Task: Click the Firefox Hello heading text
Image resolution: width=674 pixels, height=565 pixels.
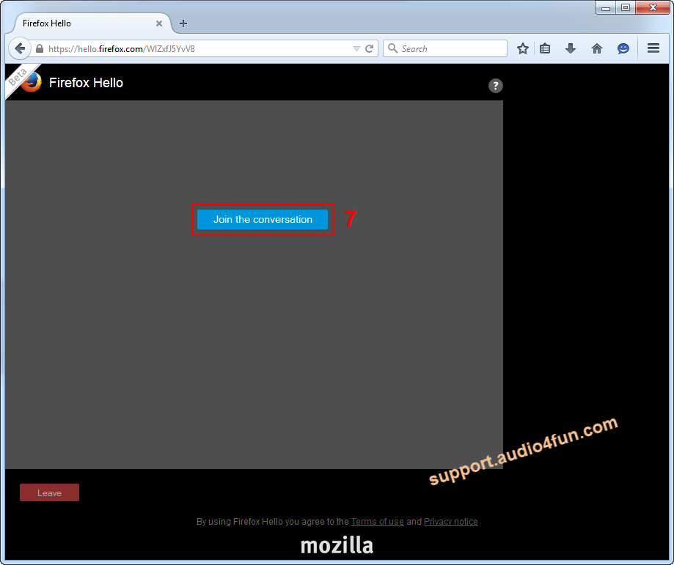Action: (86, 83)
